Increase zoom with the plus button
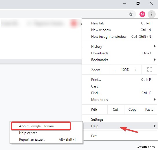This screenshot has width=158, height=150. [x=136, y=70]
